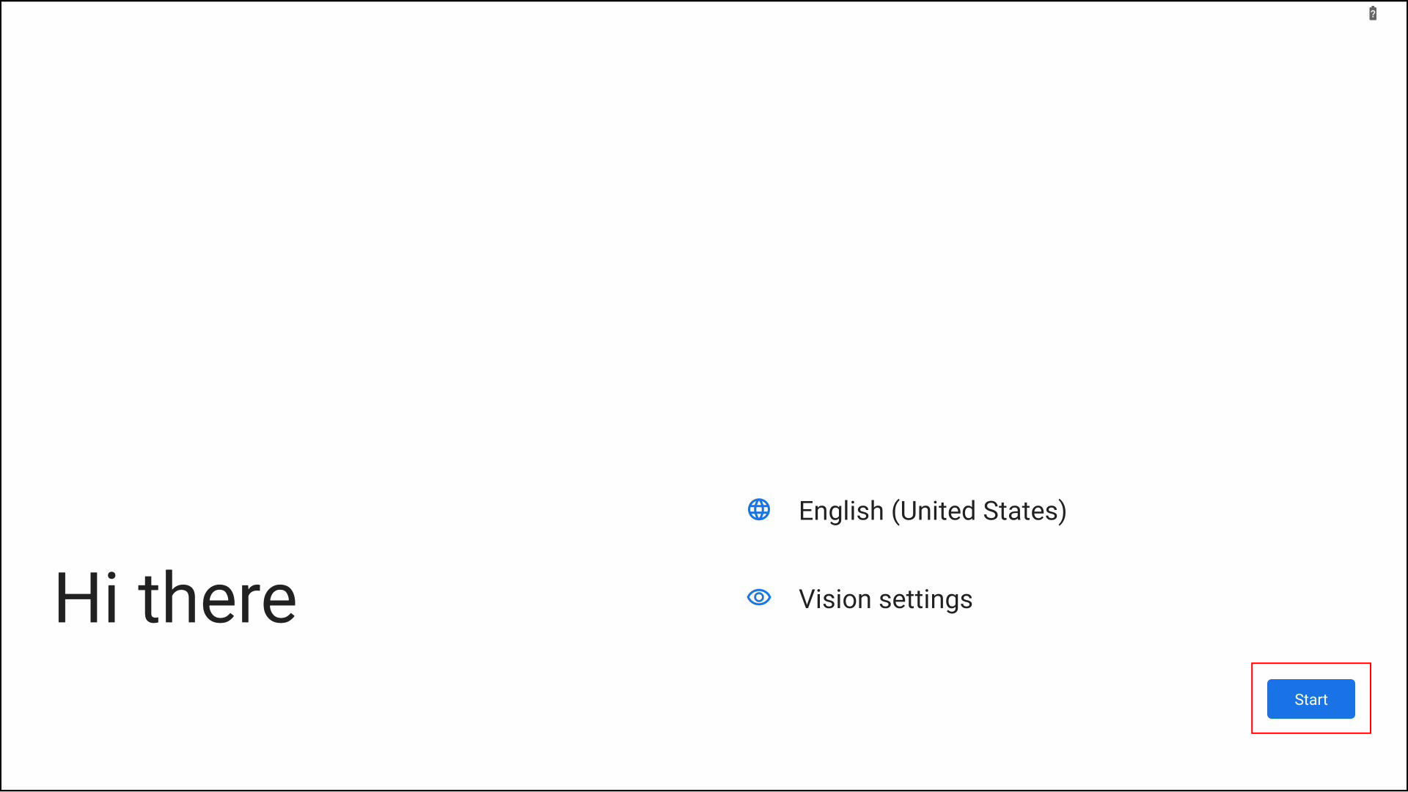Click the blue globe language icon
Image resolution: width=1408 pixels, height=792 pixels.
coord(759,510)
